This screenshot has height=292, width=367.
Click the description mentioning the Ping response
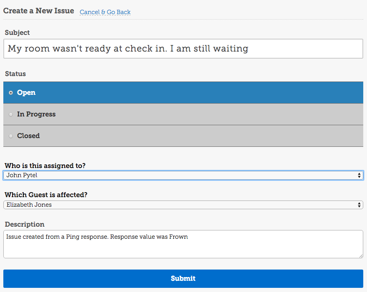96,237
